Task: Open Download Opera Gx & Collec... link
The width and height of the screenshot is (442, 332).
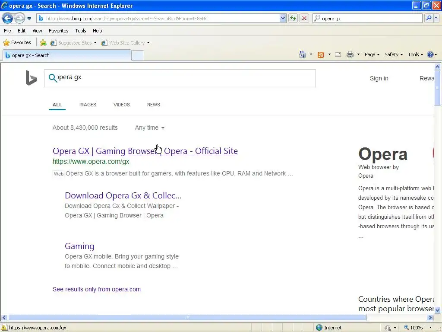Action: (123, 195)
